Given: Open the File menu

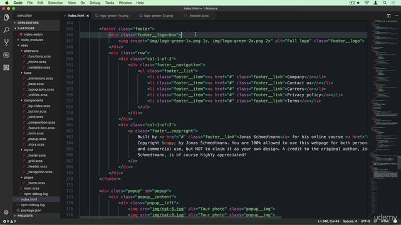Looking at the screenshot, I should [x=29, y=2].
